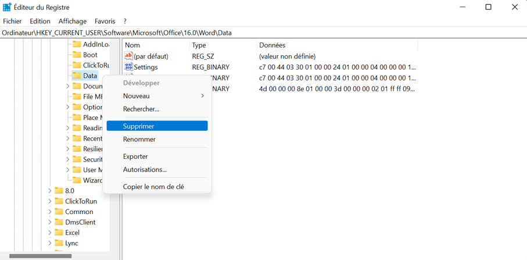Open the Nouveau submenu
The height and width of the screenshot is (260, 527).
(x=157, y=96)
